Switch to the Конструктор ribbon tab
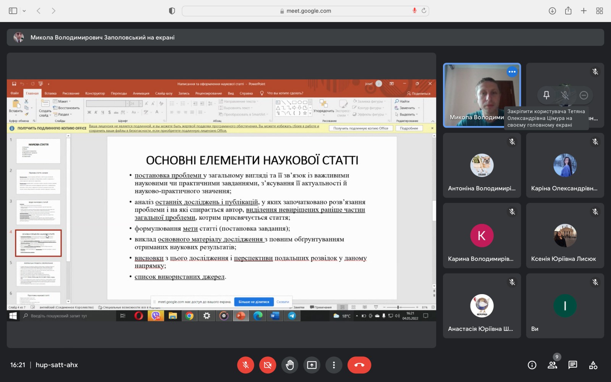 (x=95, y=93)
